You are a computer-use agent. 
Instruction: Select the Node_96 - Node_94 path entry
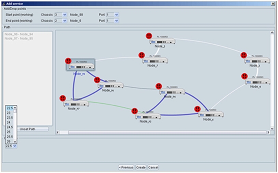[19, 34]
